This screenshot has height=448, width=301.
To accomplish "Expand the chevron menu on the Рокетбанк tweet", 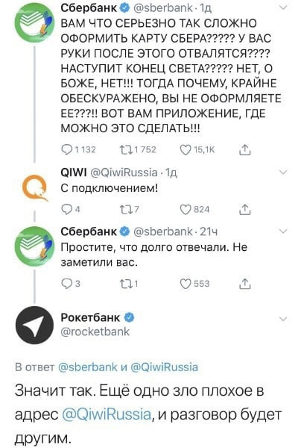I will click(x=283, y=319).
